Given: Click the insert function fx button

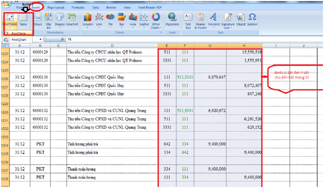Looking at the screenshot, I should tap(62, 39).
